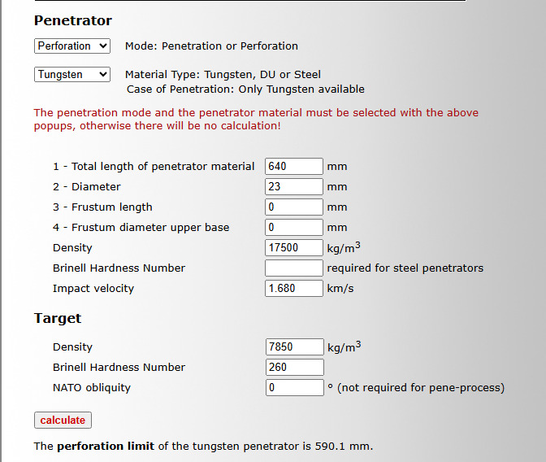Click the Target section heading
Viewport: 546px width, 462px height.
pos(58,318)
